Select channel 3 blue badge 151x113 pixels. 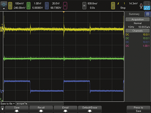(x=47, y=6)
